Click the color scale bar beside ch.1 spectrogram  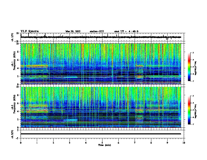point(189,67)
